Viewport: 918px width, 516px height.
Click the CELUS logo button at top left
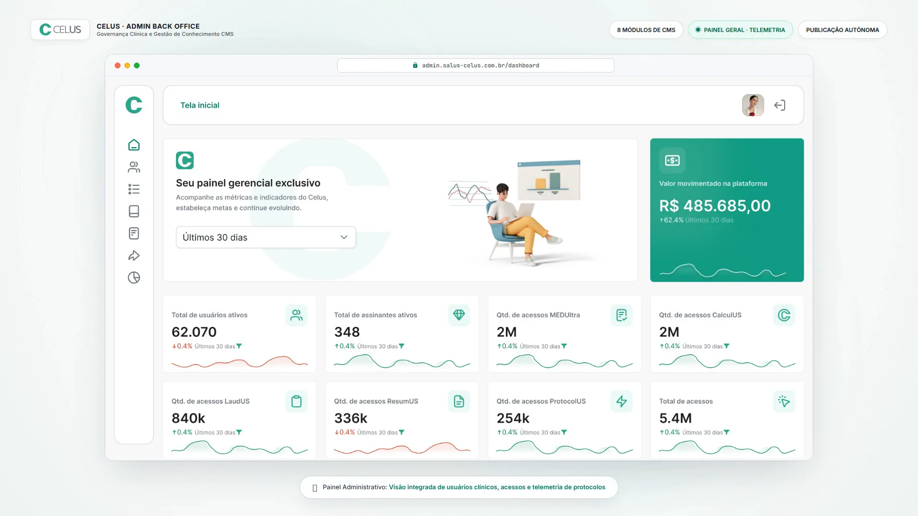point(60,30)
